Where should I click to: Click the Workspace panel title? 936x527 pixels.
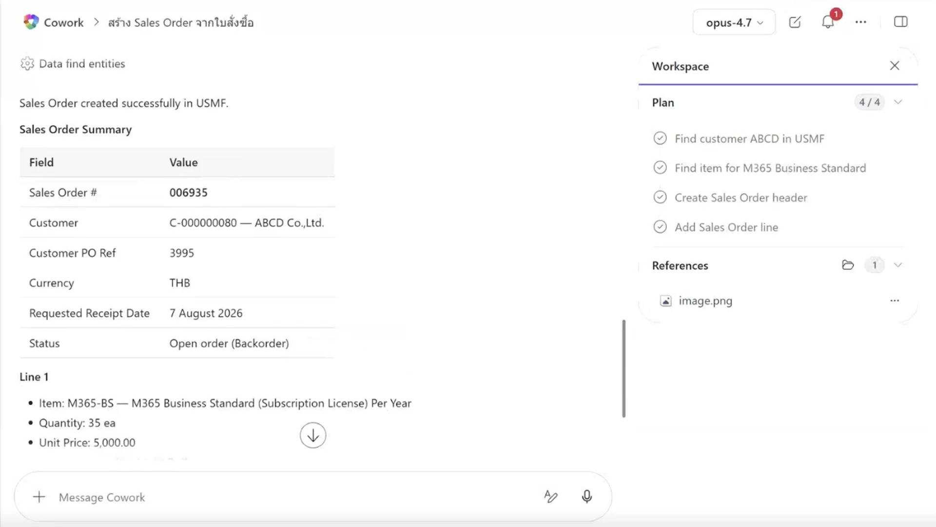pos(681,66)
